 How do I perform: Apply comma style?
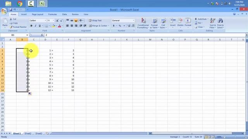pyautogui.click(x=124, y=26)
